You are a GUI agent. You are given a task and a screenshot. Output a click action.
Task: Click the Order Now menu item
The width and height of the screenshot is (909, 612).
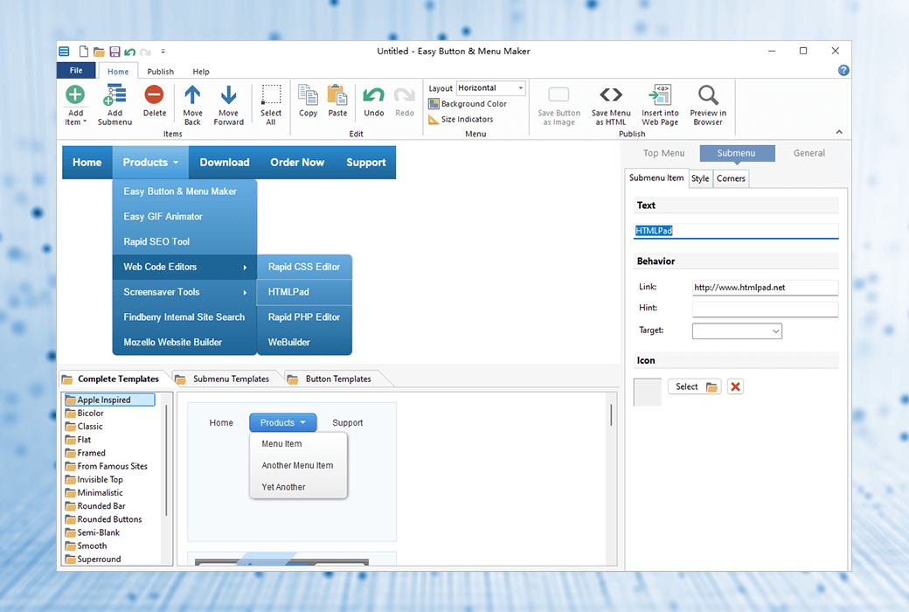coord(297,163)
